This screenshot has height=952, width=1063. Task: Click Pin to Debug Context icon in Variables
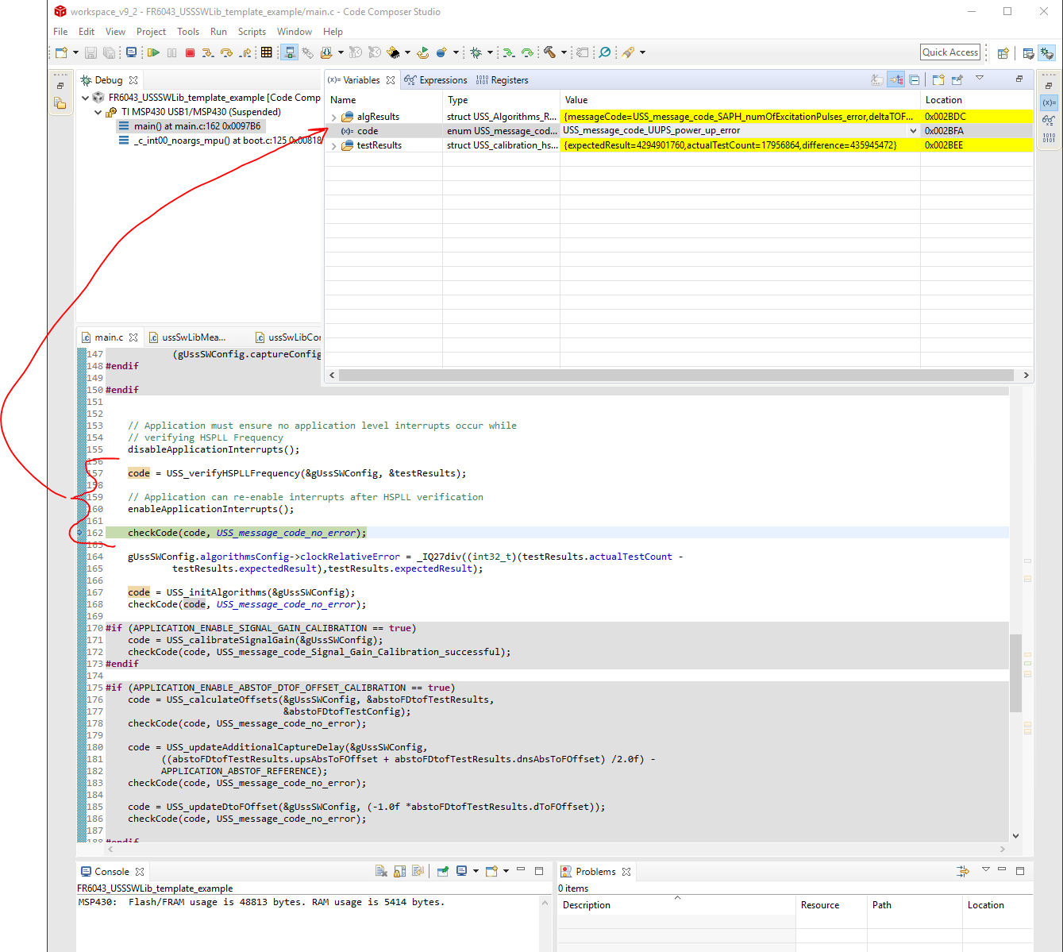coord(957,79)
